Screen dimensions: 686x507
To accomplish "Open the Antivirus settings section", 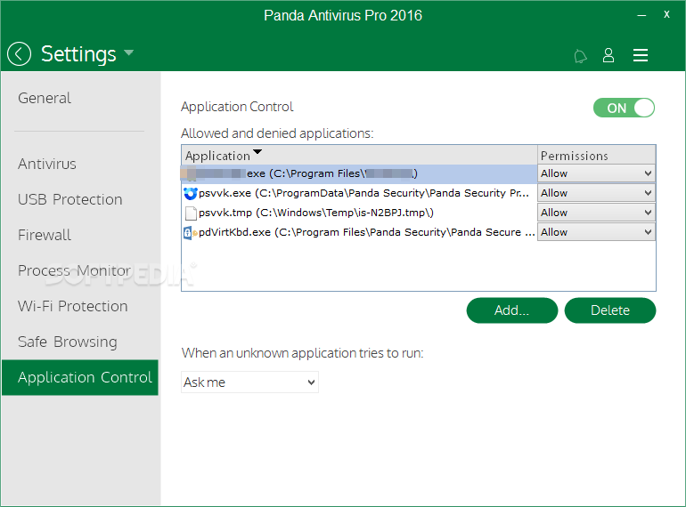I will click(x=47, y=165).
